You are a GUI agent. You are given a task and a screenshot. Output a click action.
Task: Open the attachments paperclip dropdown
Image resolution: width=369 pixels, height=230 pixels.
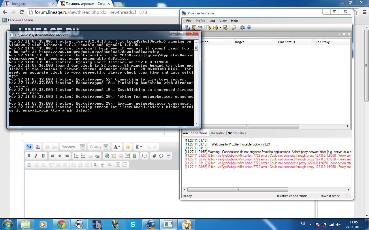click(x=138, y=147)
